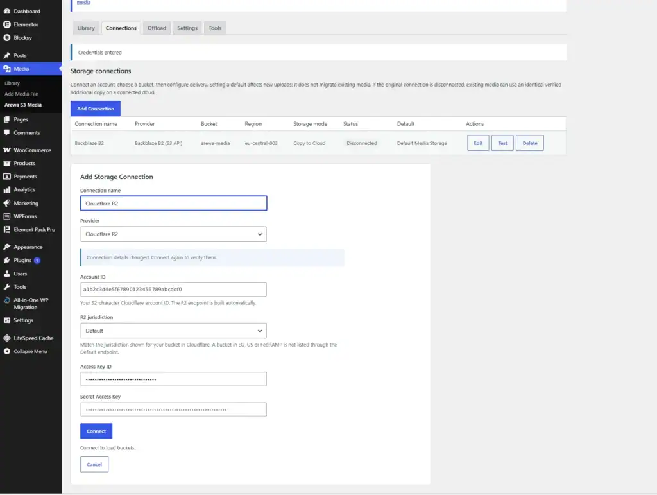Screen dimensions: 657x495
Task: Click the Dashboard gauge icon in sidebar
Action: pos(6,12)
